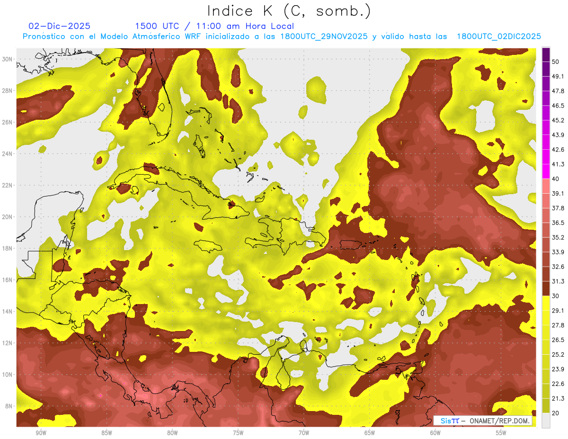568x439 pixels.
Task: Select the "26N" latitude axis label
Action: click(x=7, y=122)
